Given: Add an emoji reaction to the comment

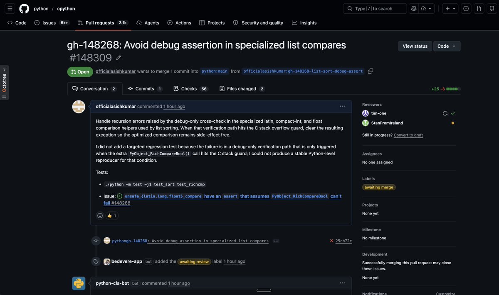Looking at the screenshot, I should 100,215.
